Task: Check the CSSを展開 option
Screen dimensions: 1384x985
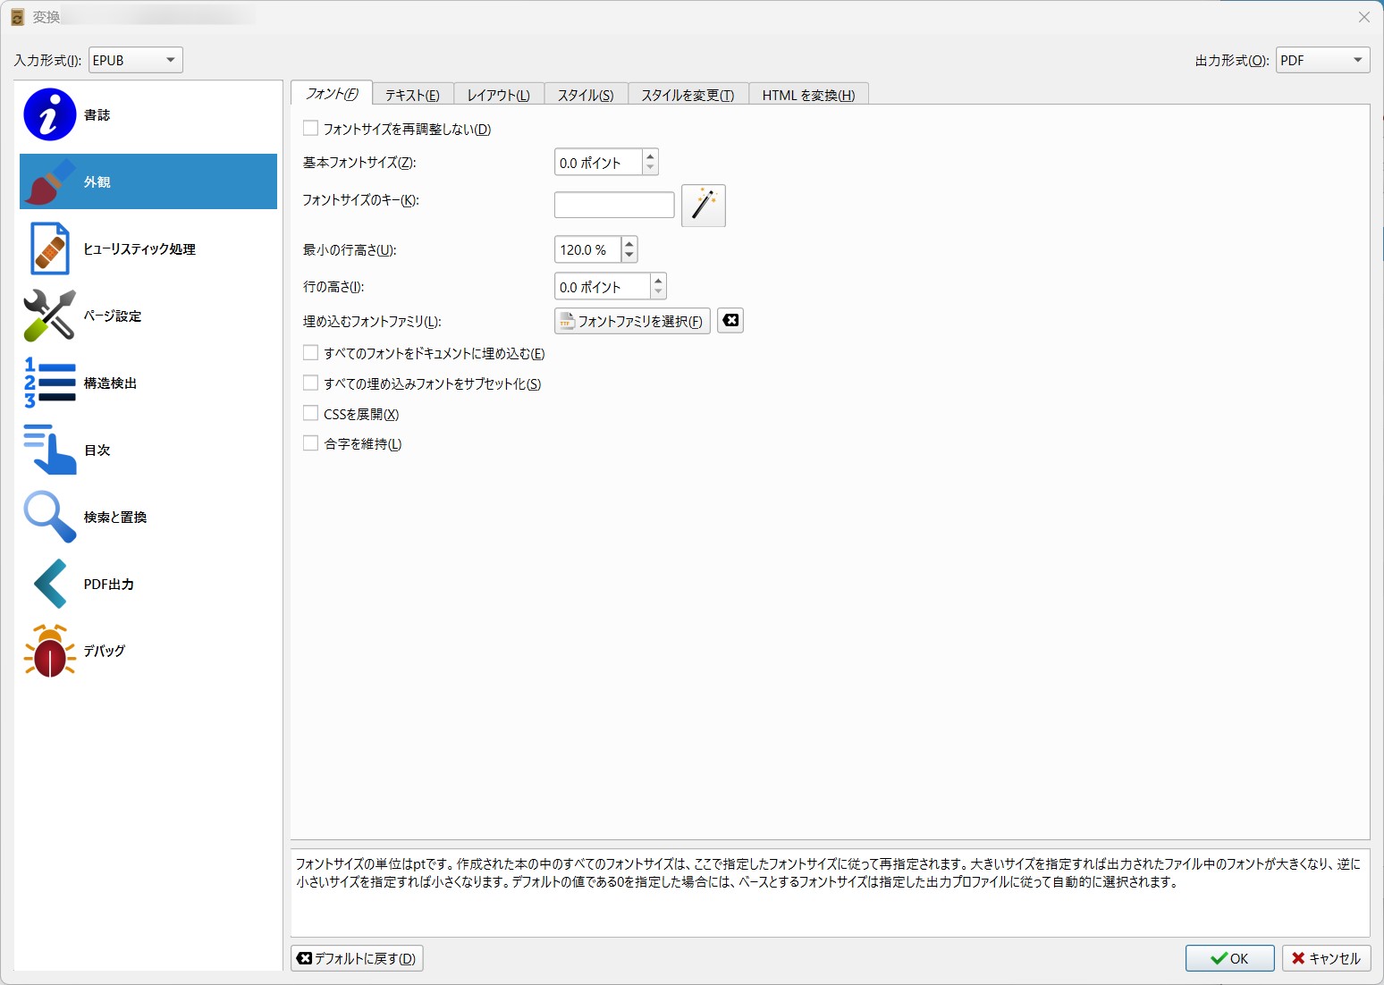Action: coord(311,414)
